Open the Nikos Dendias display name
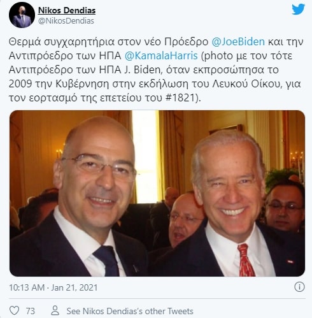 point(67,10)
